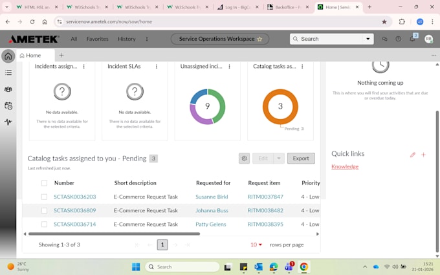Image resolution: width=440 pixels, height=275 pixels.
Task: Open list settings gear icon
Action: [244, 159]
